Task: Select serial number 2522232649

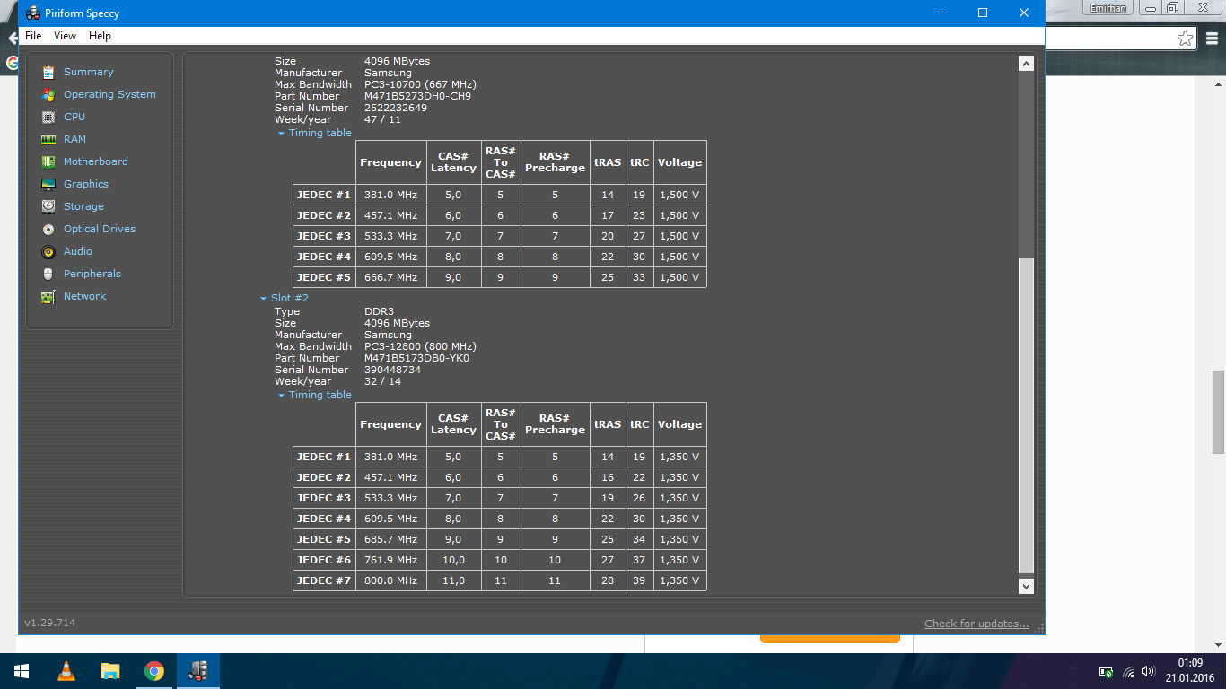Action: 396,108
